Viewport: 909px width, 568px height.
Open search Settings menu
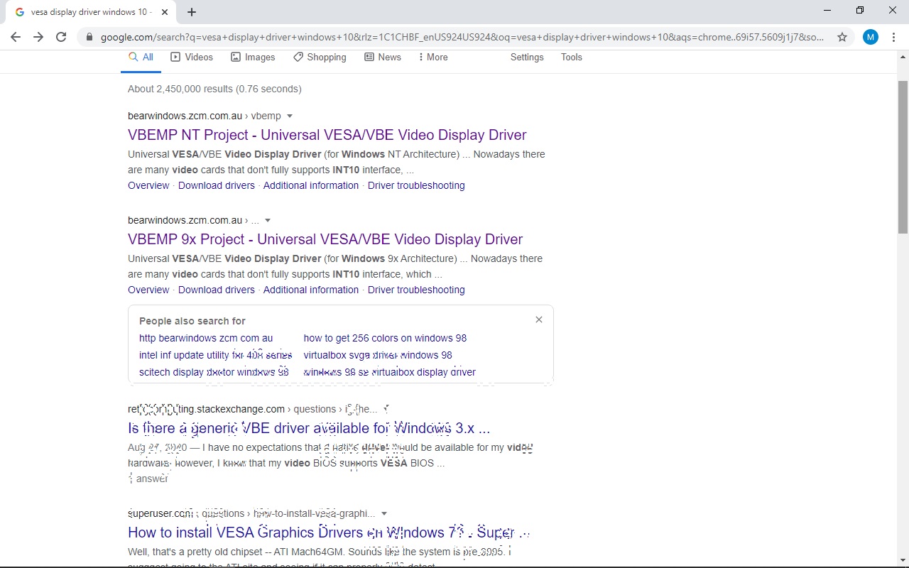coord(527,58)
